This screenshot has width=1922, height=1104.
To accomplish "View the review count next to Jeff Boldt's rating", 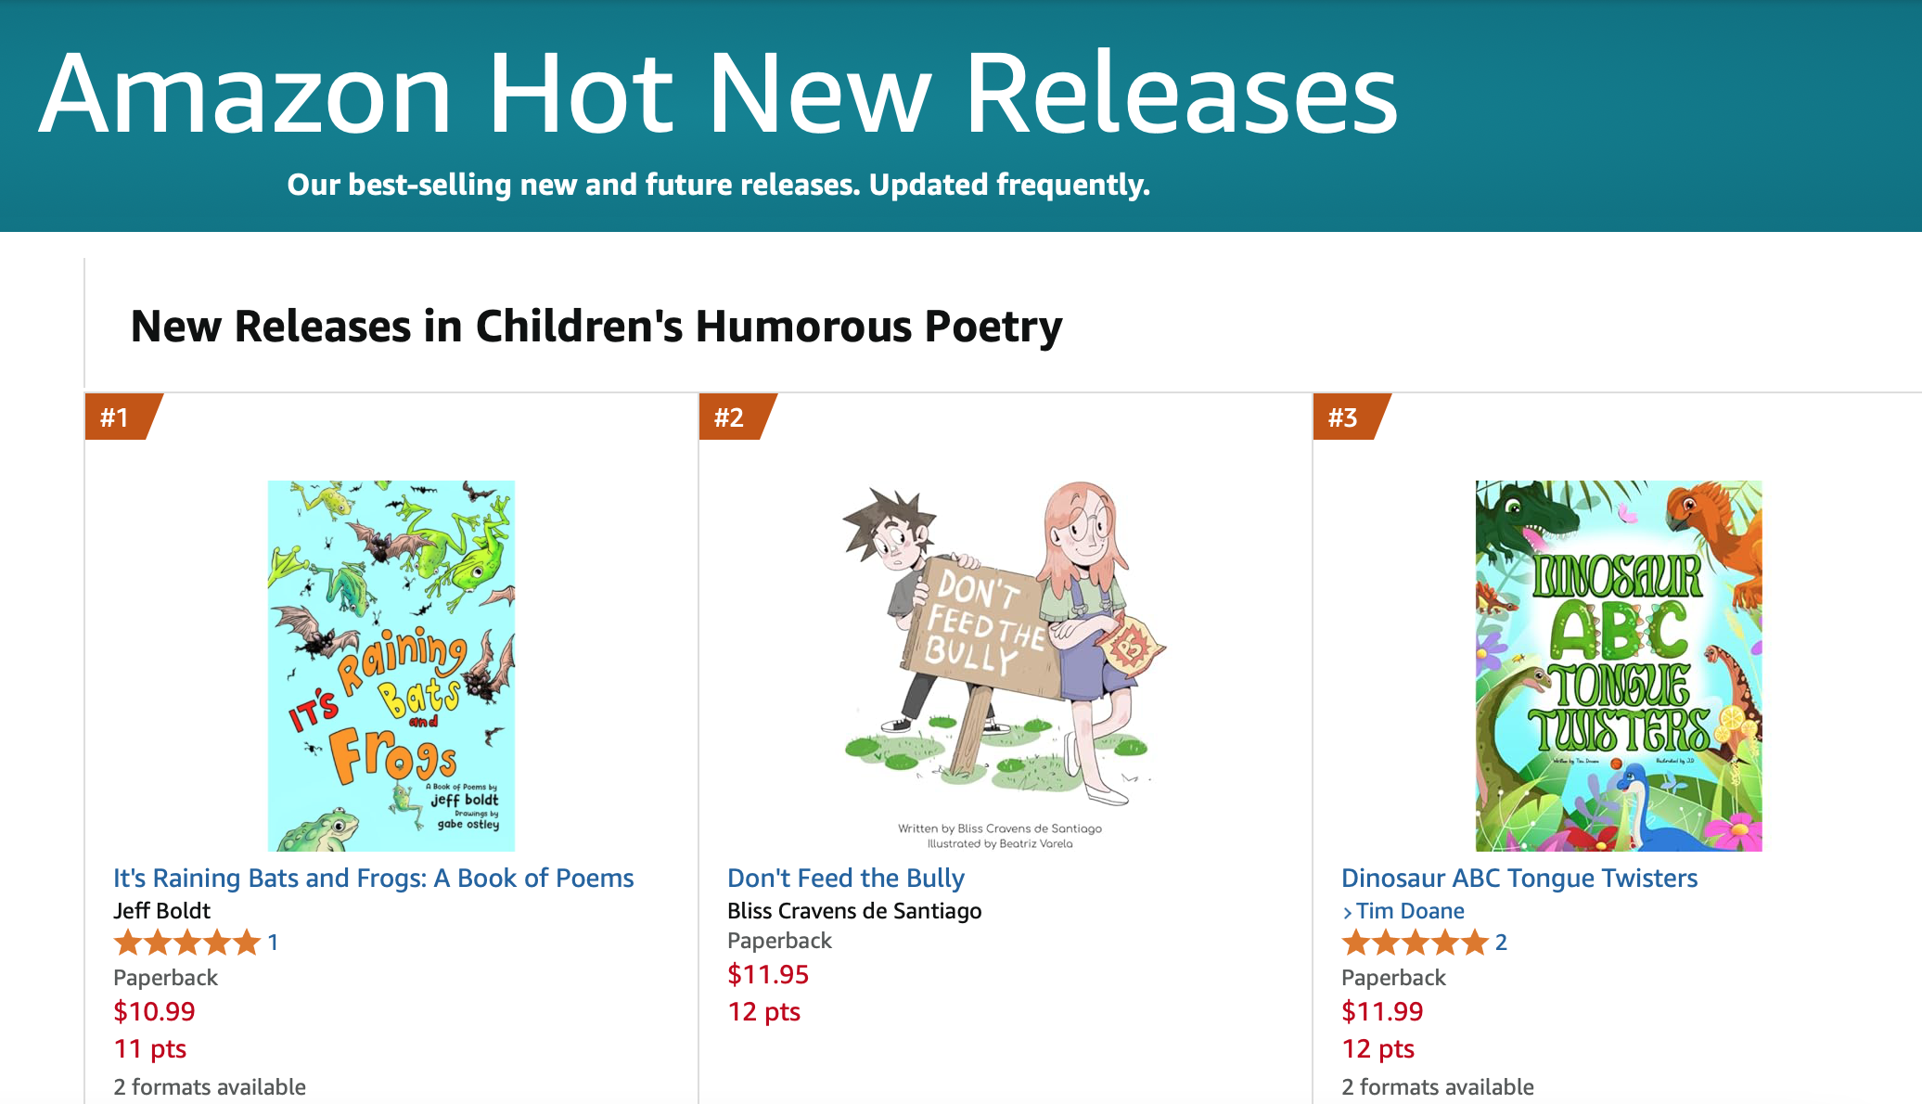I will click(x=273, y=943).
